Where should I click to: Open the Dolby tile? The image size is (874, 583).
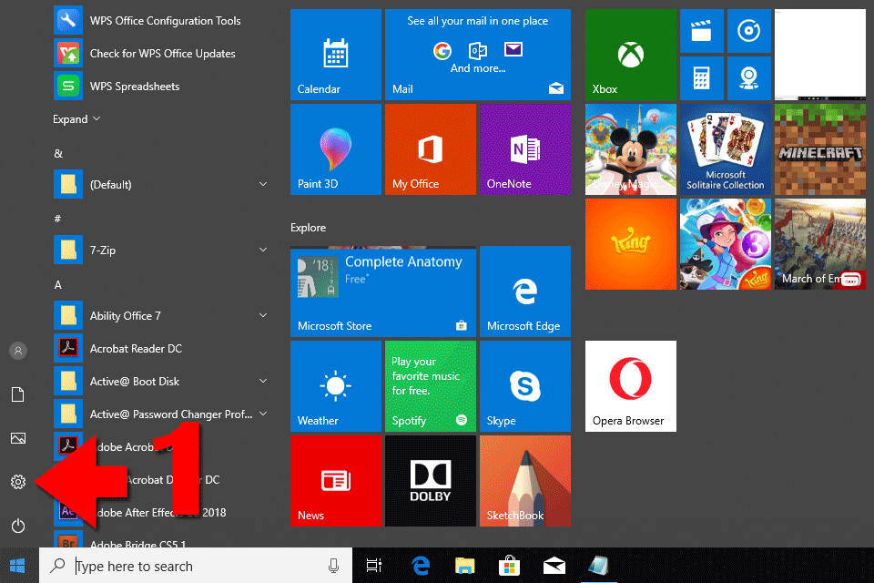(x=430, y=481)
